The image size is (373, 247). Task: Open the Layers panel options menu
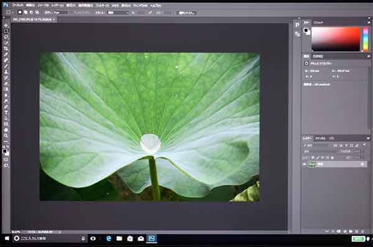click(x=368, y=138)
